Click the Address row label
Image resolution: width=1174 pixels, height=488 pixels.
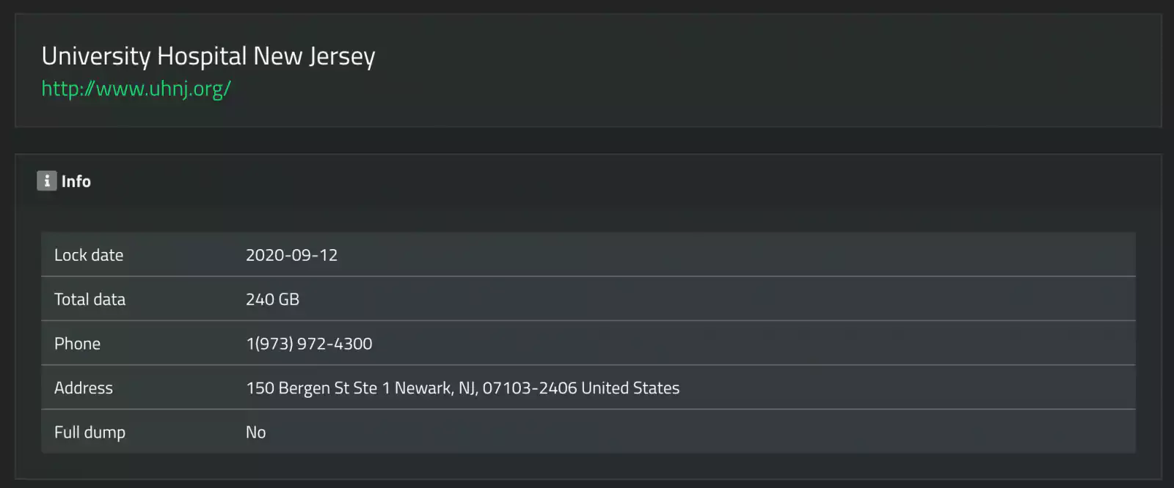[x=84, y=388]
